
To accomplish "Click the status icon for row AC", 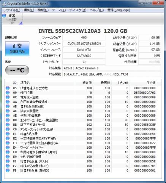I will point(8,111).
